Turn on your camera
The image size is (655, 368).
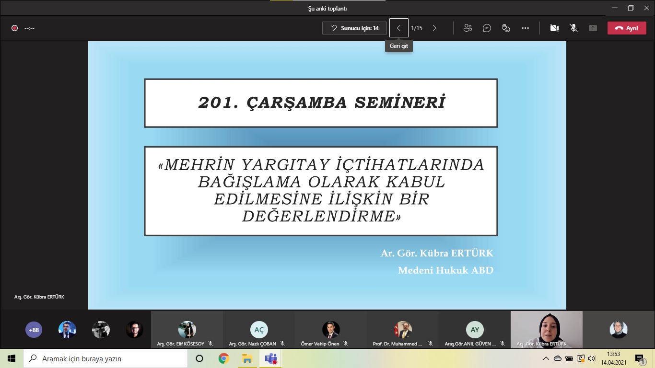coord(554,28)
